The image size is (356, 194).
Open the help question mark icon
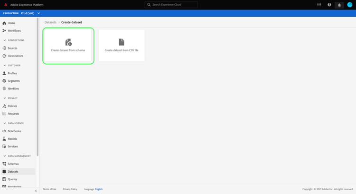pos(329,5)
